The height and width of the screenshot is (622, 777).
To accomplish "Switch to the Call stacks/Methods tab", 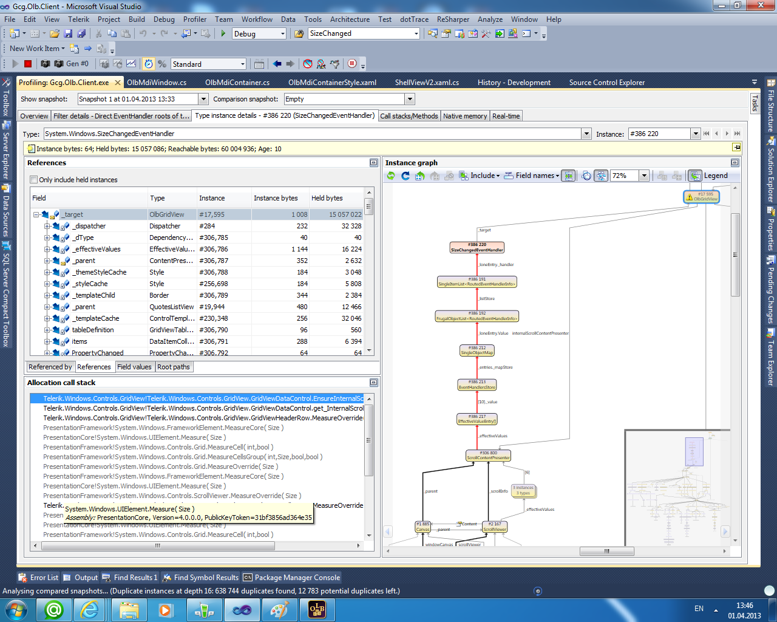I will tap(409, 116).
